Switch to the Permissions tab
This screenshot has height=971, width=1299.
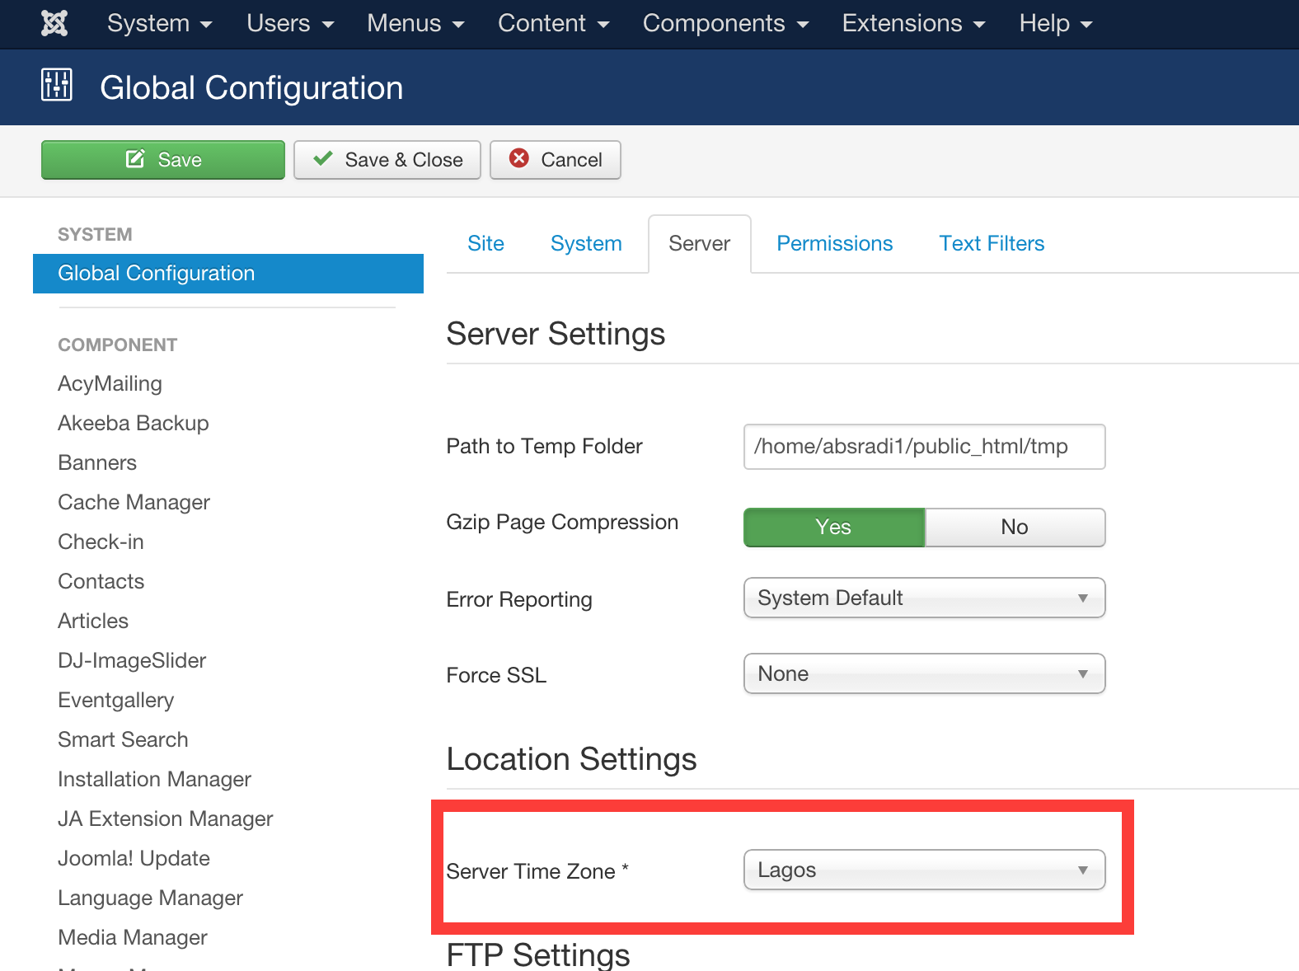834,244
